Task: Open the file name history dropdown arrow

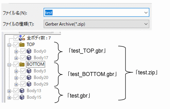Action: 145,12
